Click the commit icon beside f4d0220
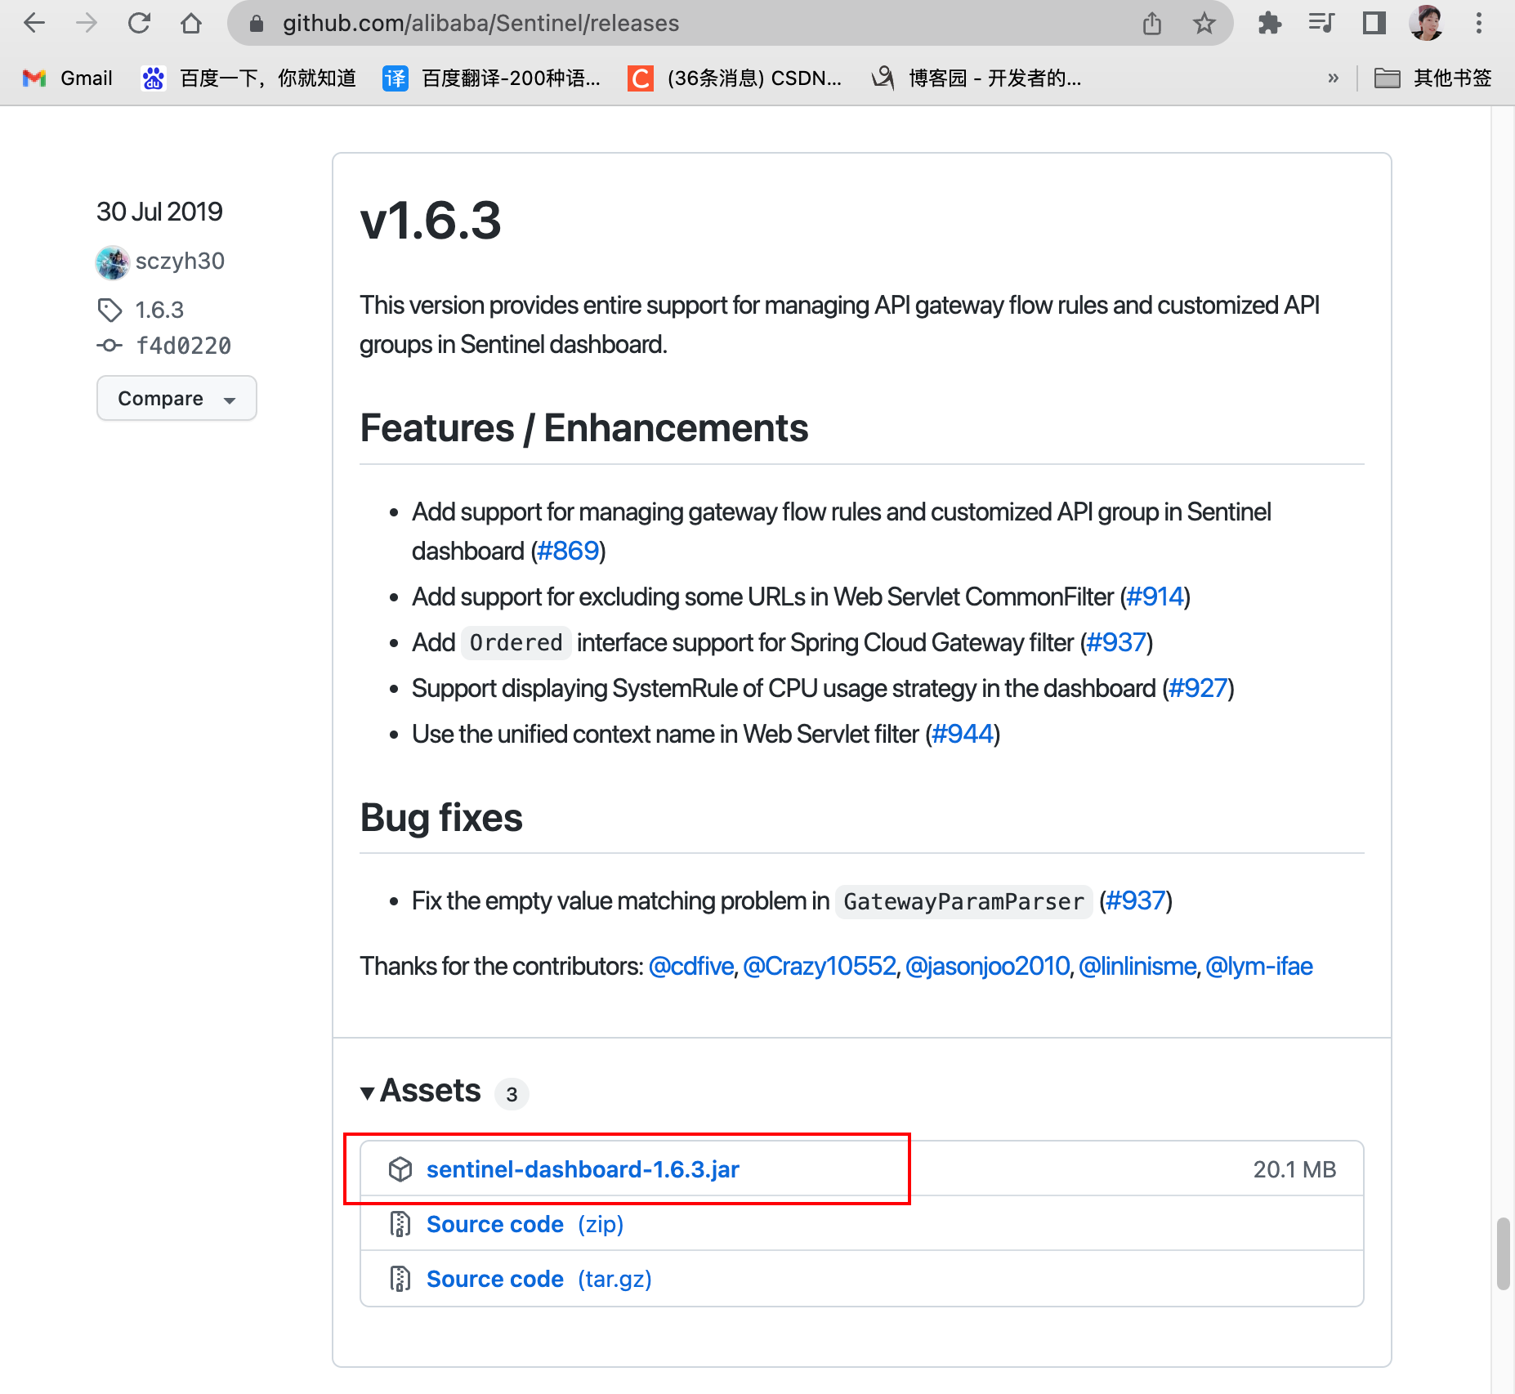Image resolution: width=1515 pixels, height=1394 pixels. tap(109, 346)
